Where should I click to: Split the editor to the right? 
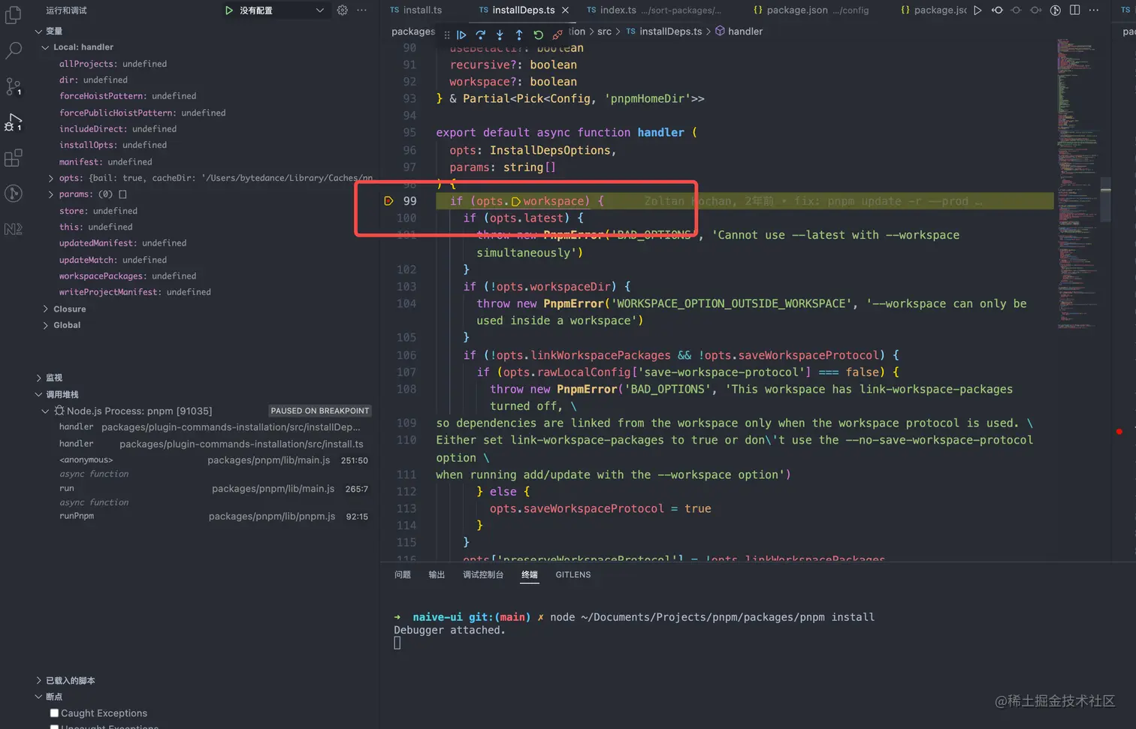tap(1075, 11)
